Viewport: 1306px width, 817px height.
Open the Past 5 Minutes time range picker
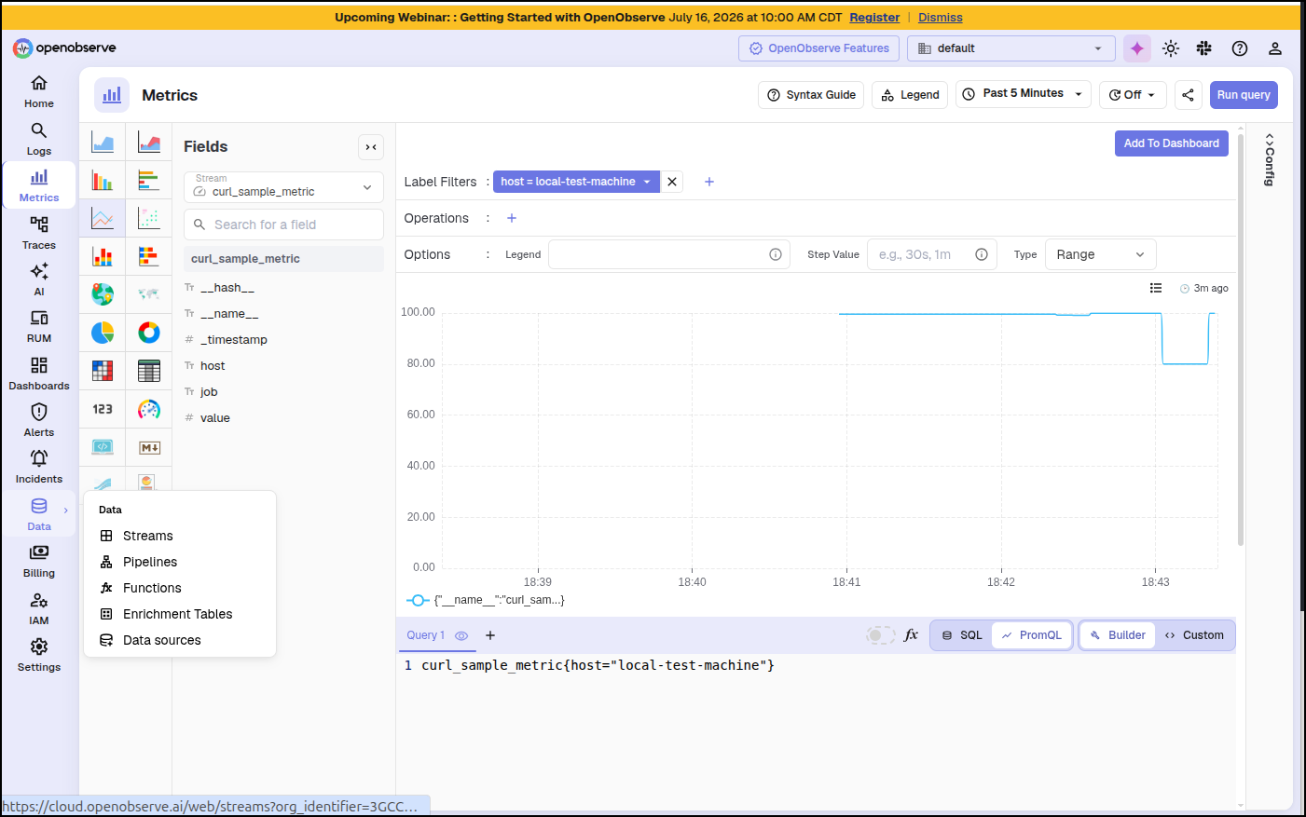tap(1024, 94)
